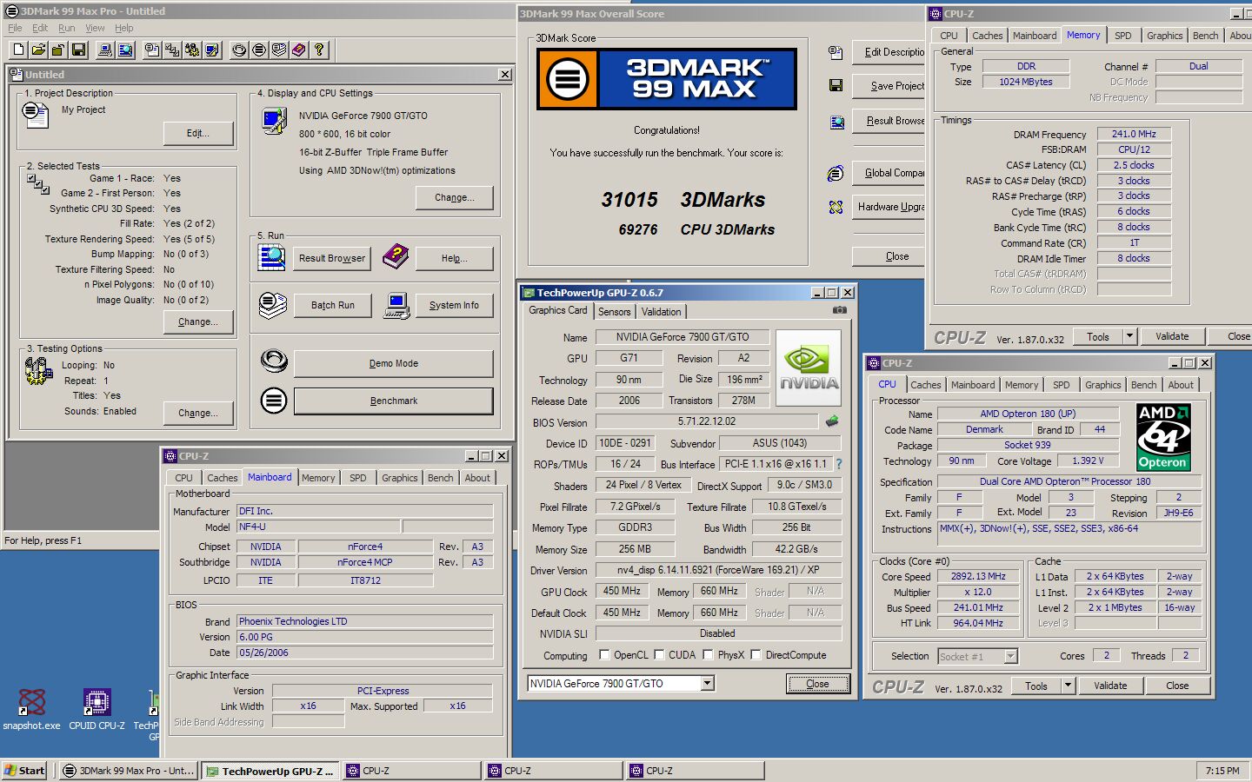
Task: Open Tools dropdown arrow in CPU-Z CPU window
Action: 1068,686
